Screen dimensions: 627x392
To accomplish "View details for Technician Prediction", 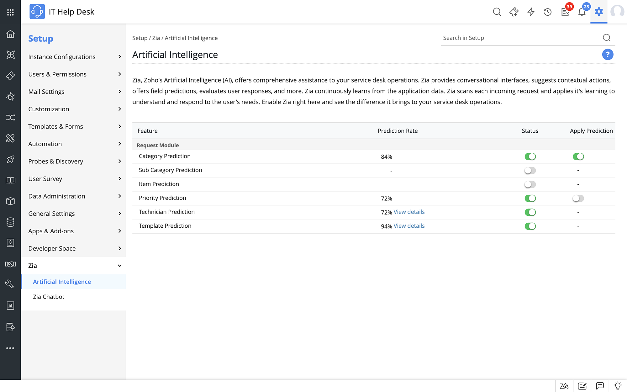I will [x=409, y=212].
